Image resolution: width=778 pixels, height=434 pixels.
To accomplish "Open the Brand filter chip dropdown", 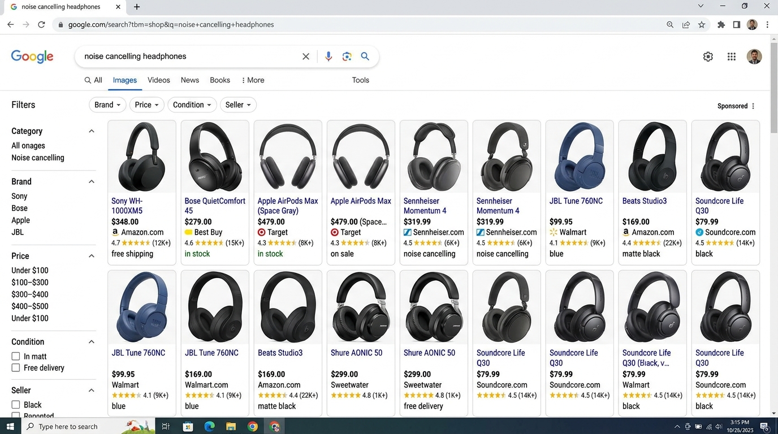I will [x=107, y=105].
